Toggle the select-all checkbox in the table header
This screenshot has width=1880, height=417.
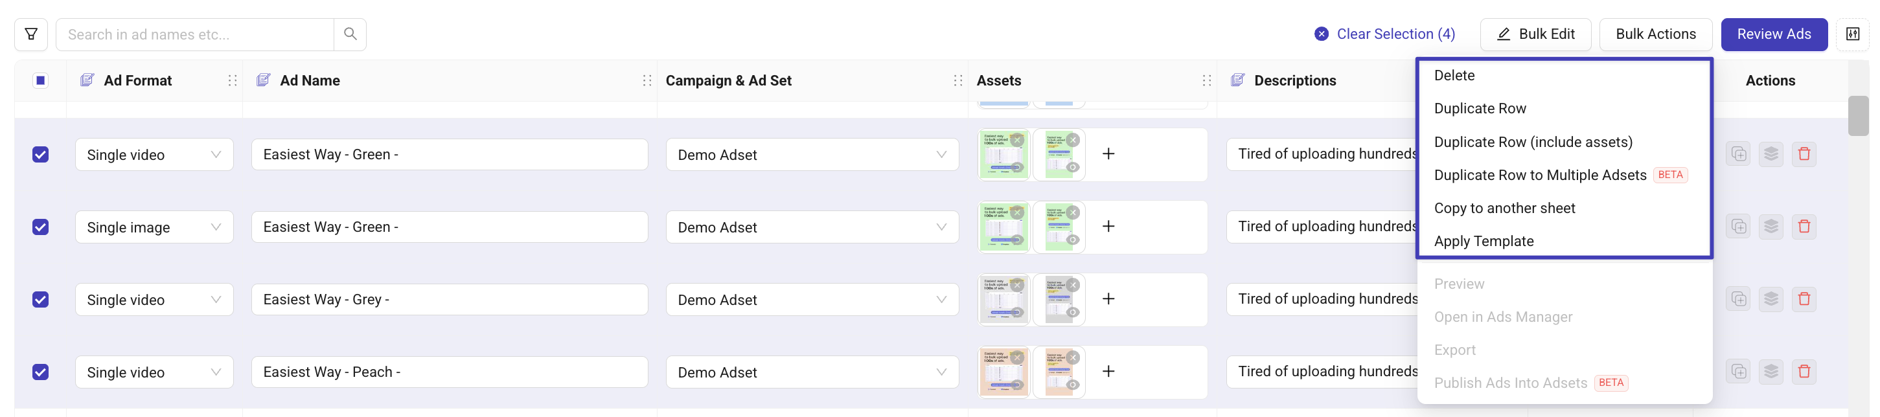[x=41, y=80]
